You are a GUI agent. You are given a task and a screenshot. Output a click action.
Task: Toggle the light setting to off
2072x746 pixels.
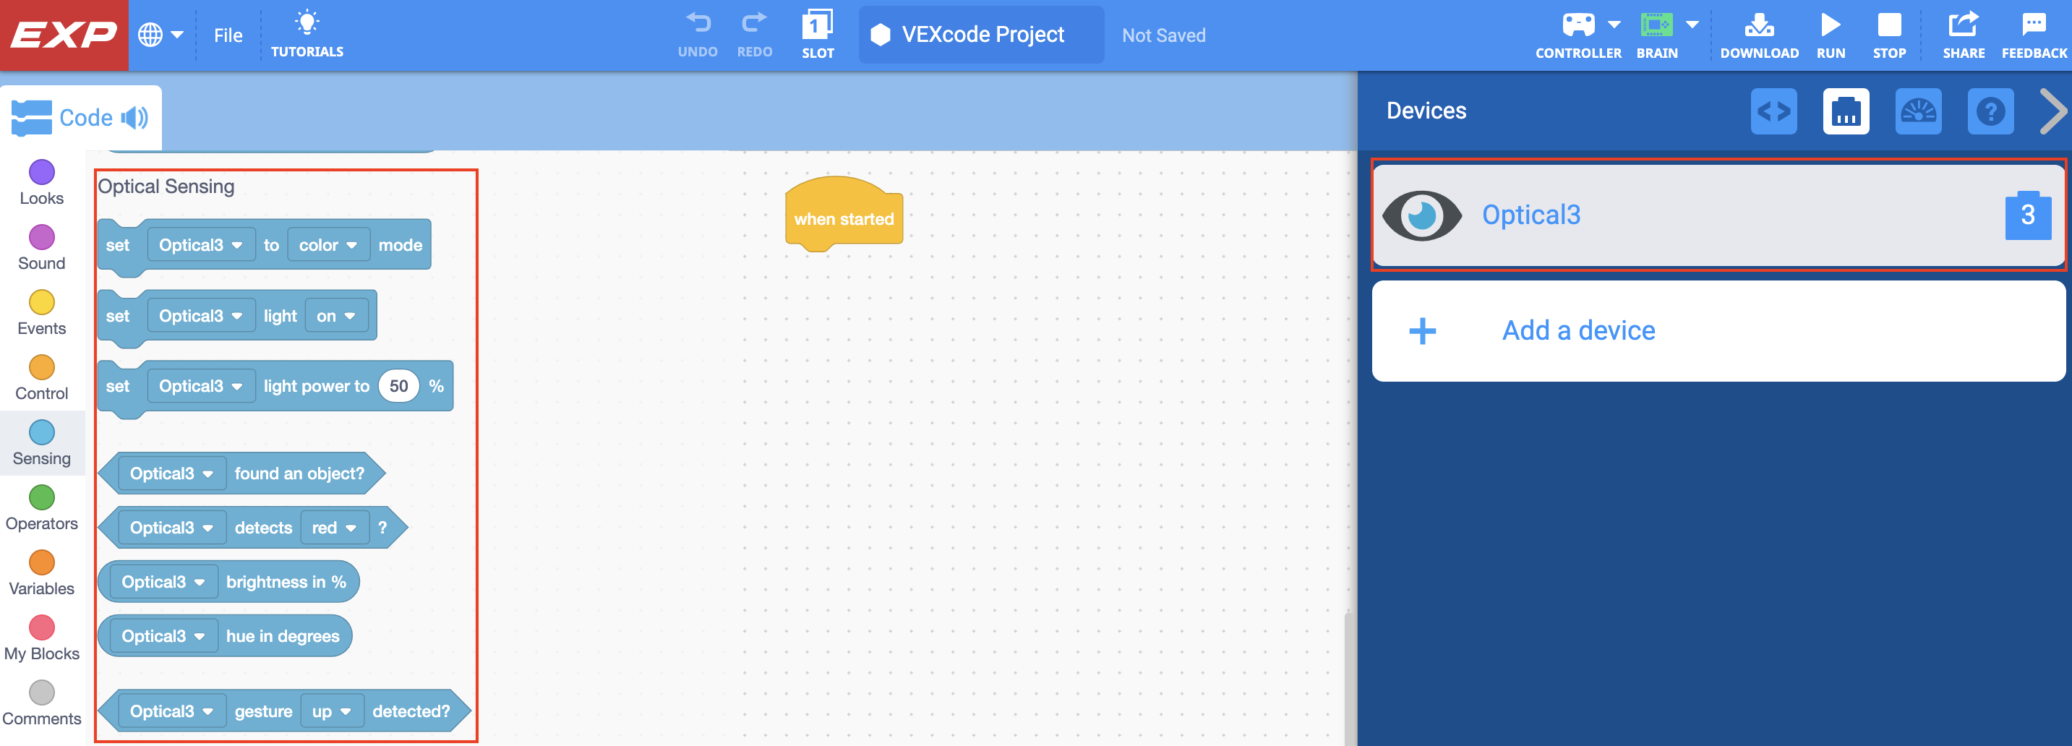tap(337, 315)
